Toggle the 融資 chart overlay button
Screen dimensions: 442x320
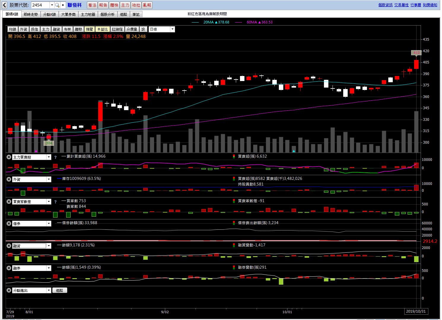click(56, 29)
